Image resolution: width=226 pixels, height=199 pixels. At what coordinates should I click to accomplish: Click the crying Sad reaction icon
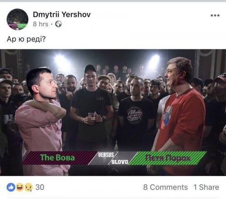[28, 187]
